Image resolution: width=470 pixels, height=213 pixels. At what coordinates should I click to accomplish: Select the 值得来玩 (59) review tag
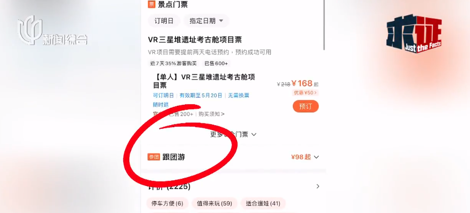[214, 204]
